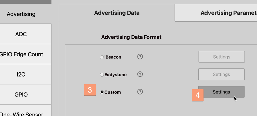
Task: Open help icon next to iBeacon
Action: tap(140, 57)
